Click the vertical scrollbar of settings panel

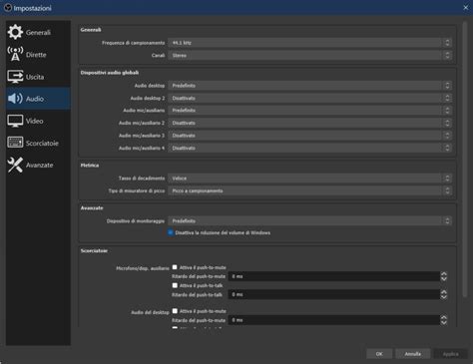465,160
